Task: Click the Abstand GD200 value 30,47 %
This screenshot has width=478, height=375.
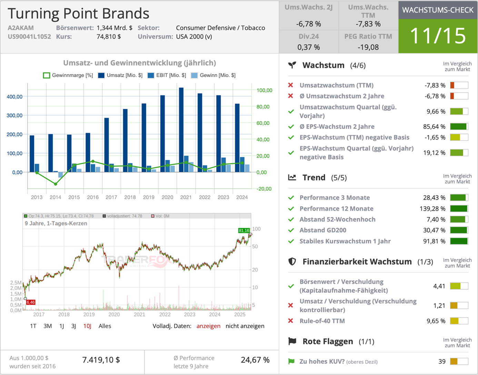Action: pos(434,230)
